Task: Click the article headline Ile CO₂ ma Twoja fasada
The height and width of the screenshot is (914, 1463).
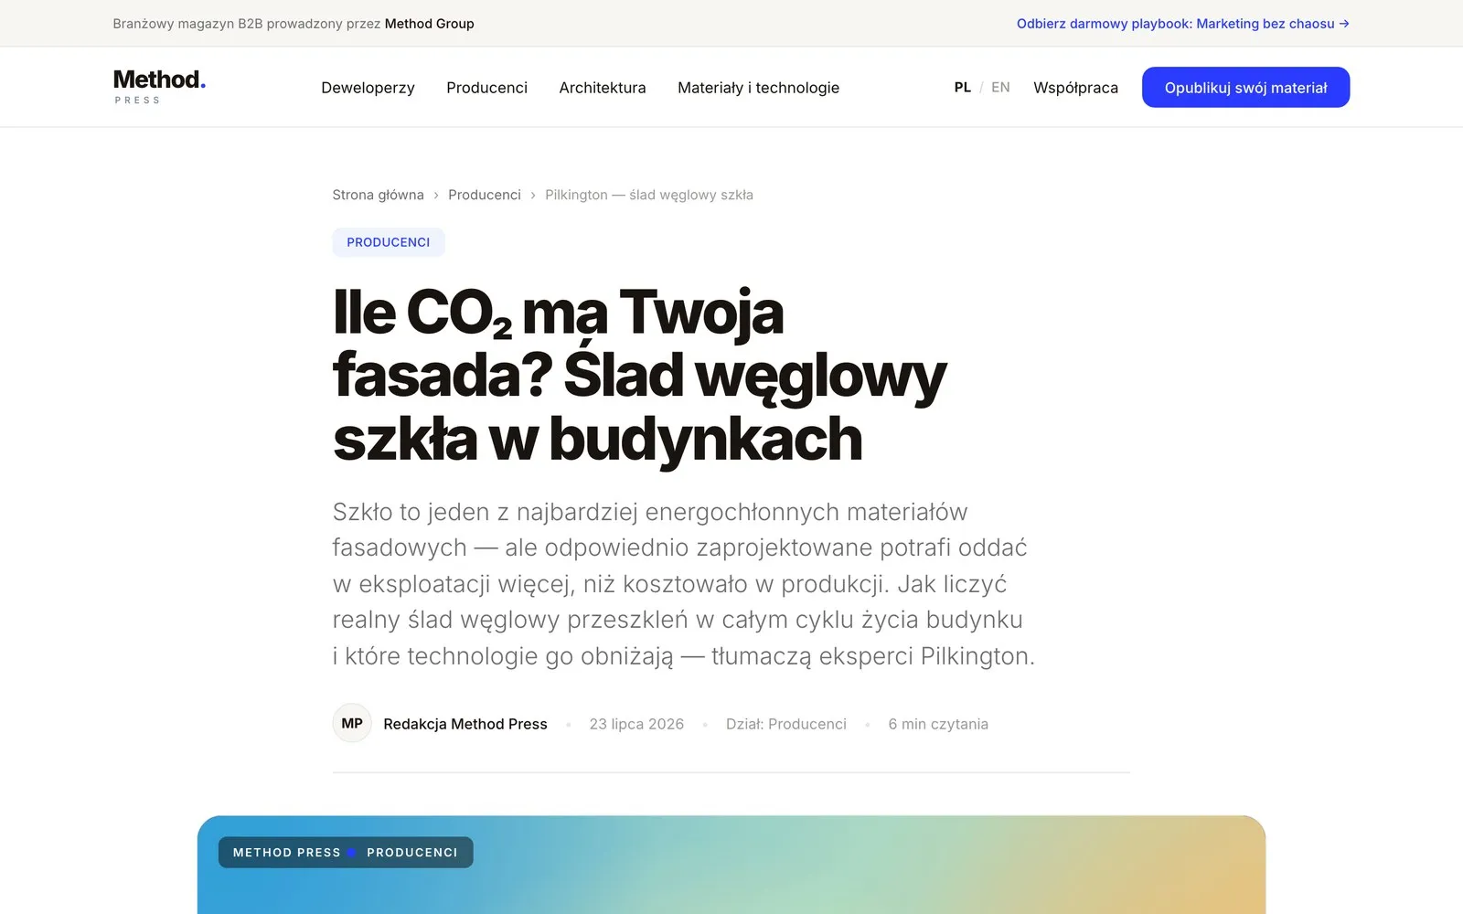Action: 639,376
